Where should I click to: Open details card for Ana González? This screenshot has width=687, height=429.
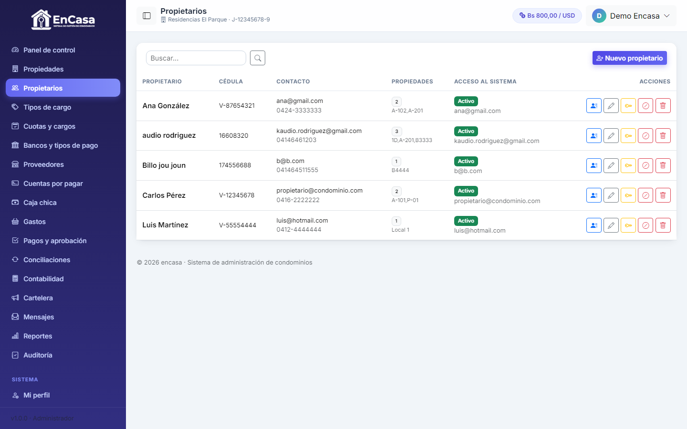594,106
